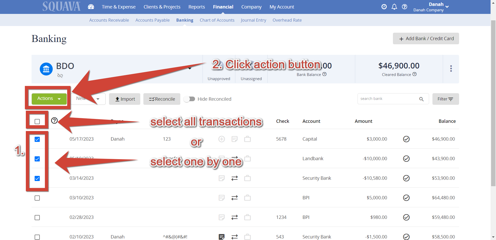This screenshot has height=240, width=496.
Task: Check the select-all transactions checkbox
Action: pyautogui.click(x=37, y=121)
